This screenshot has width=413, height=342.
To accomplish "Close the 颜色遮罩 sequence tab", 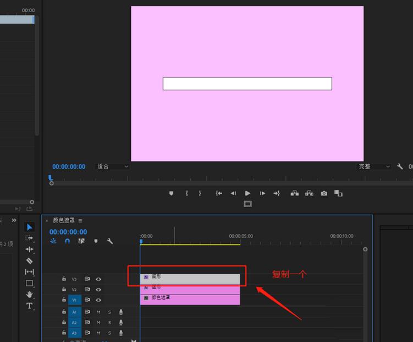I will point(47,221).
